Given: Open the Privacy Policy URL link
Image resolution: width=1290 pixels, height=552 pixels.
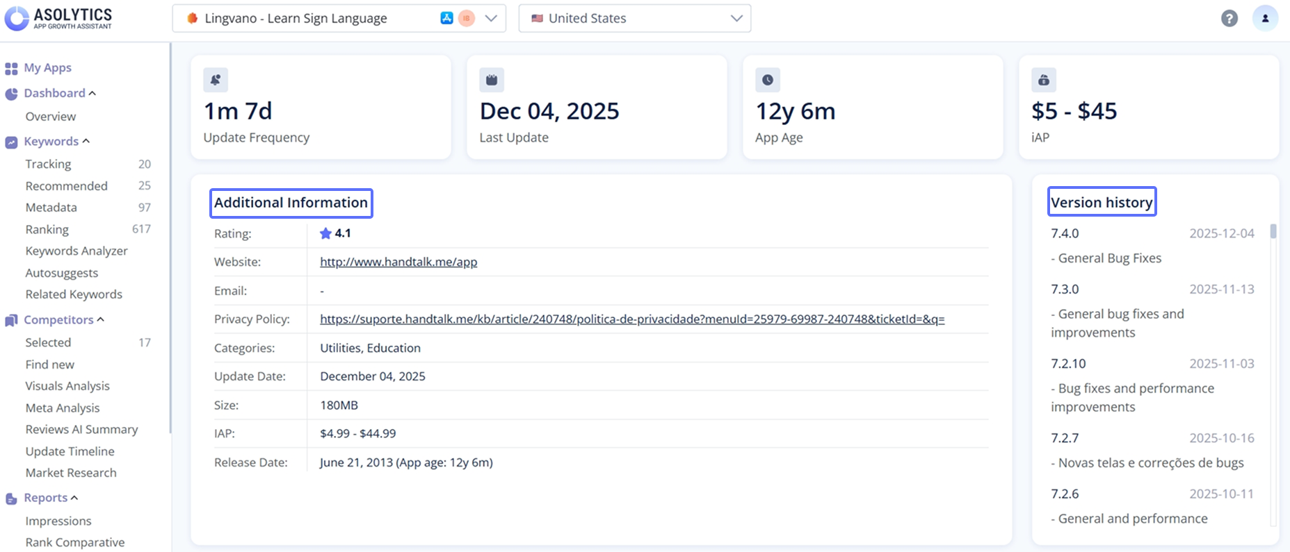Looking at the screenshot, I should (x=631, y=319).
